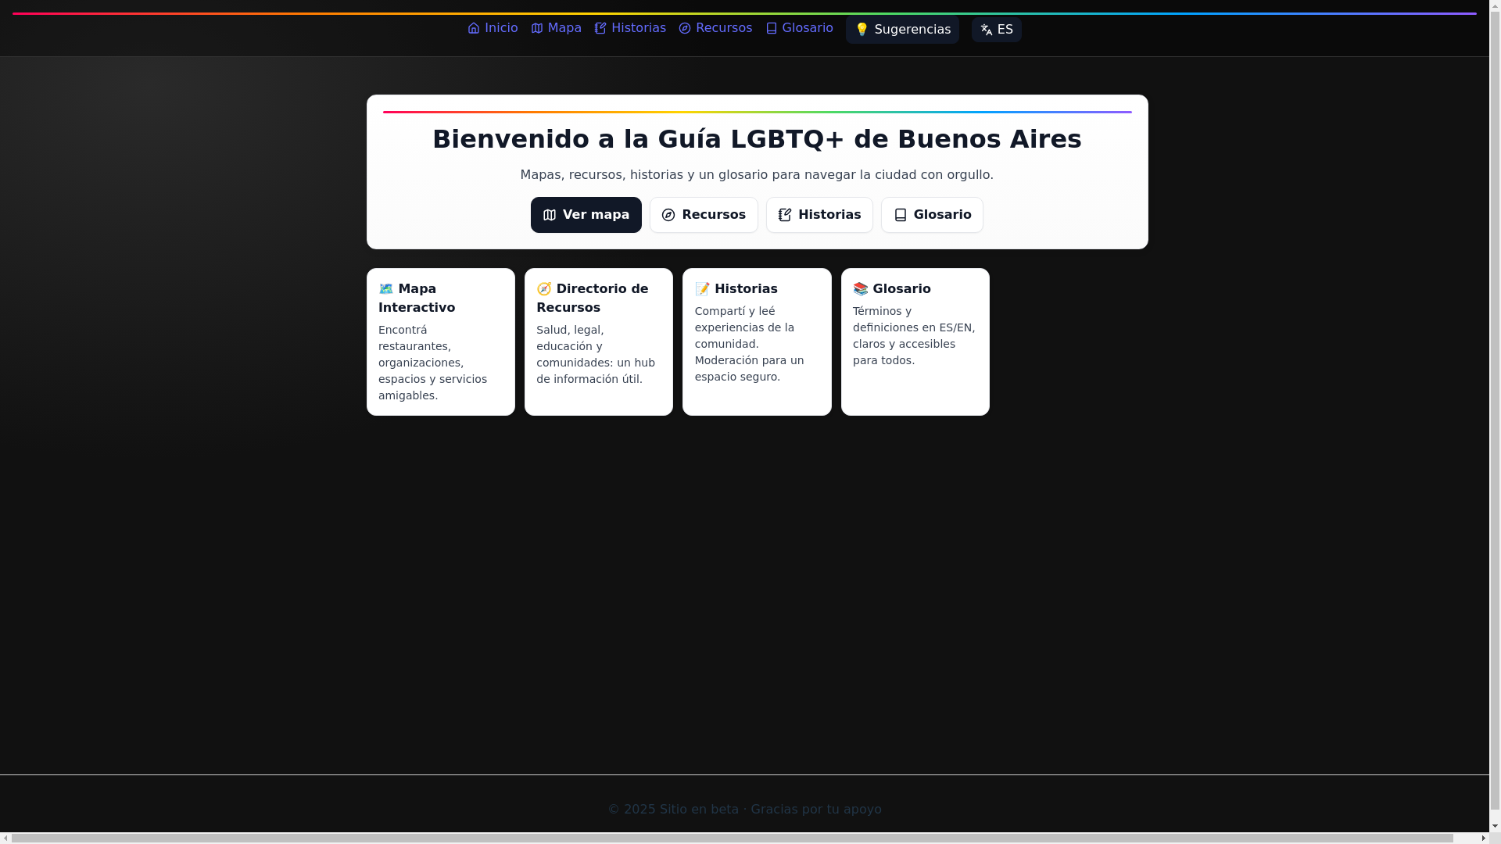Click the edit icon in hero Historias button

coord(785,215)
